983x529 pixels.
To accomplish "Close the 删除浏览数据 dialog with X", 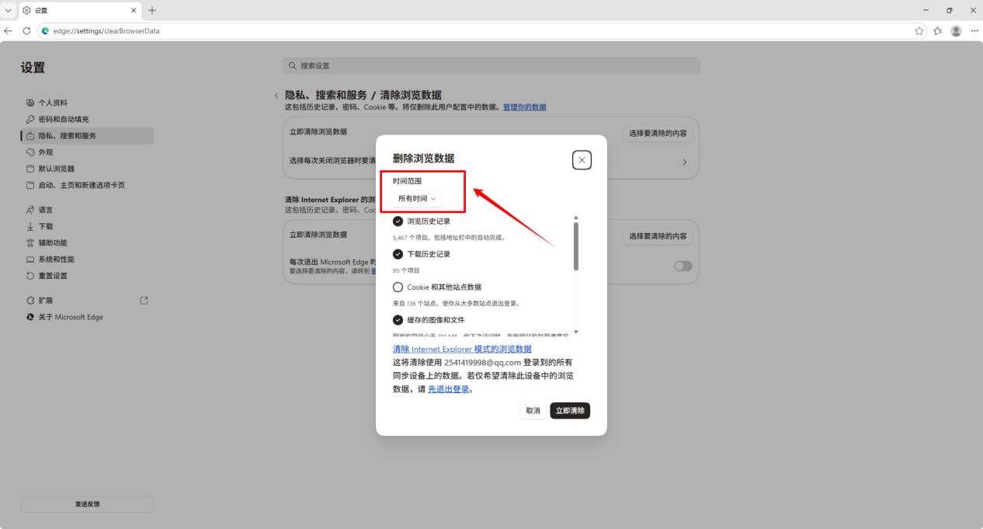I will pos(582,160).
